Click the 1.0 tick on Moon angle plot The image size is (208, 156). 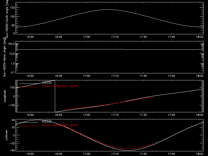click(13, 63)
